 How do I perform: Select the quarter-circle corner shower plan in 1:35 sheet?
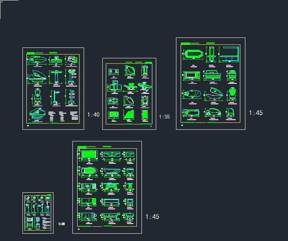(129, 71)
